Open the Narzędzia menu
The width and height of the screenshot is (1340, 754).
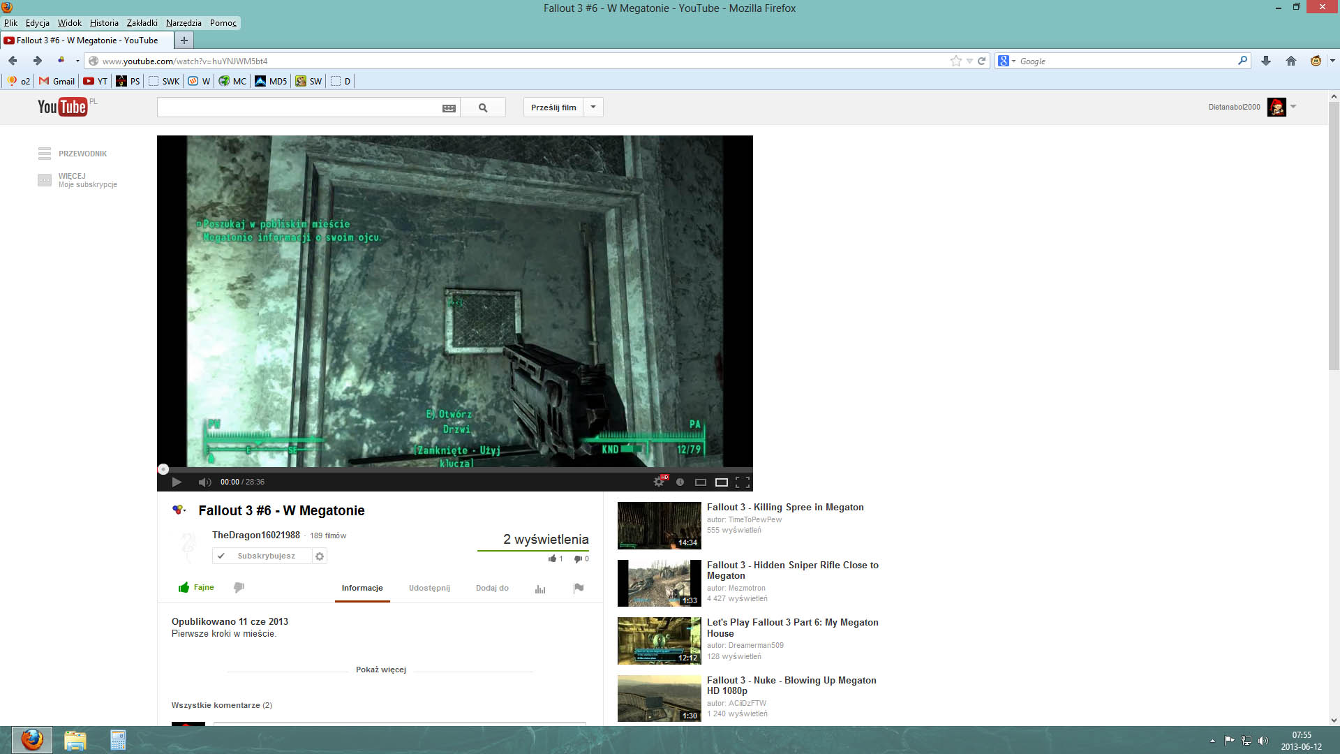184,23
